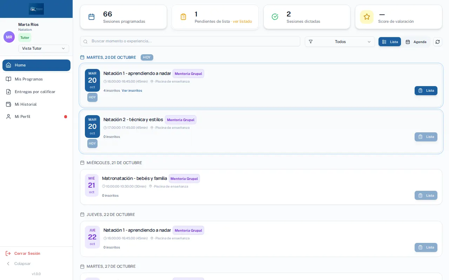Expand the Todos filter dropdown
The height and width of the screenshot is (280, 449).
point(340,42)
